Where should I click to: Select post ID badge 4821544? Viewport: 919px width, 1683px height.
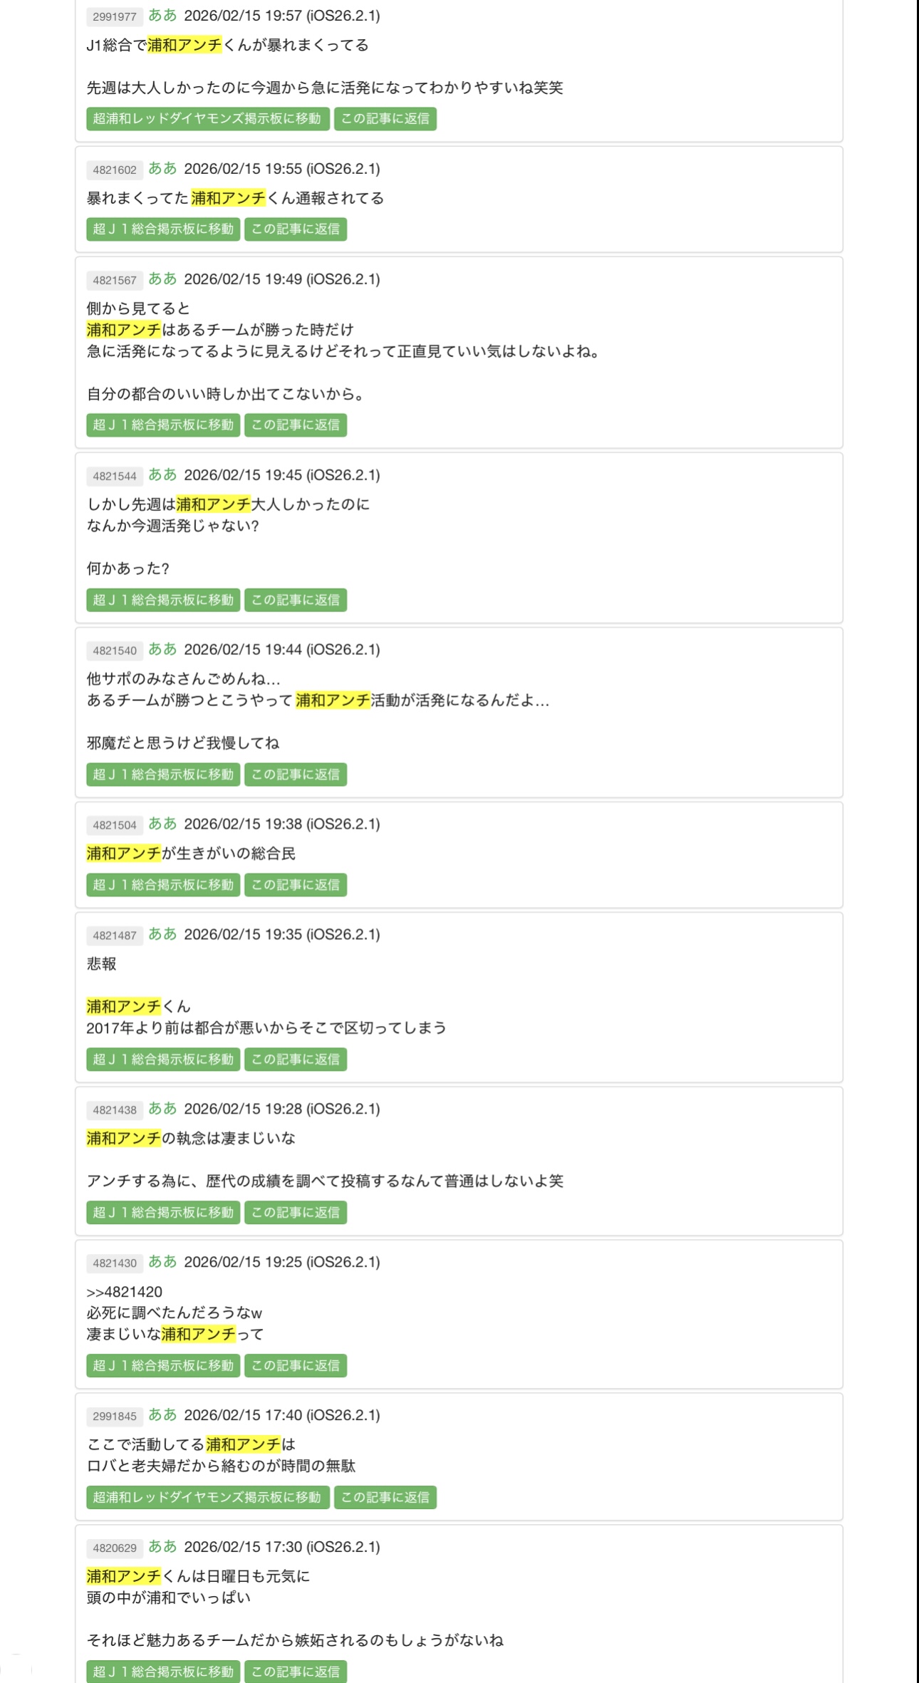tap(115, 476)
